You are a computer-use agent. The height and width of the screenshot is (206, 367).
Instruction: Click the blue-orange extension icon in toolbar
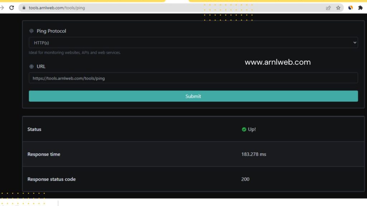(x=350, y=7)
